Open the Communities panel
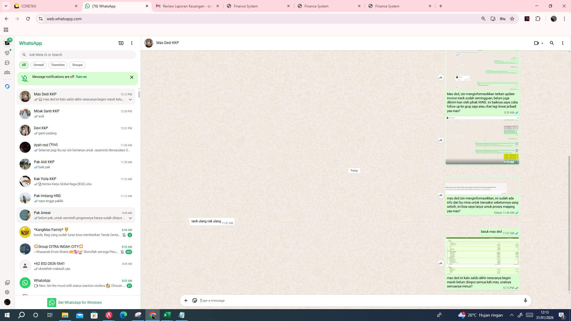571x321 pixels. 7,72
